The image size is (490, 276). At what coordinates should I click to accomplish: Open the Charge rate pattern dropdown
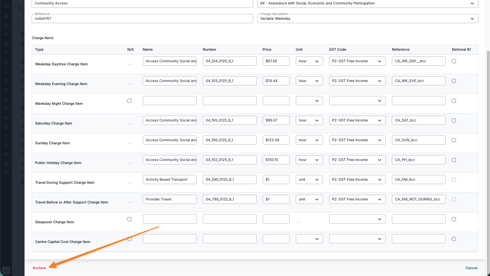point(367,19)
